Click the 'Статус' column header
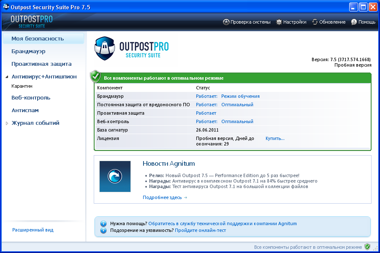Viewport: 380px width, 253px height. point(203,88)
